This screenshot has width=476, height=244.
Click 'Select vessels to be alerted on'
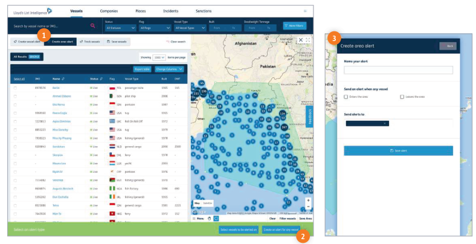pyautogui.click(x=239, y=230)
